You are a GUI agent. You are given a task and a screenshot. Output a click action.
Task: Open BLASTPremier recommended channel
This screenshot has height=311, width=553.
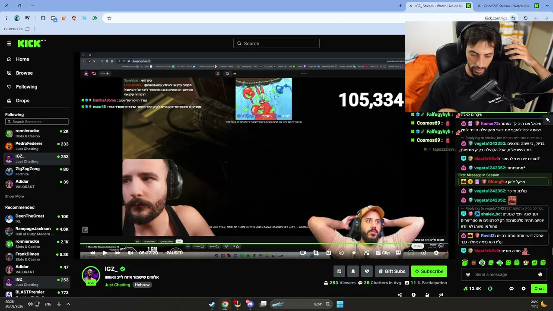pyautogui.click(x=37, y=295)
